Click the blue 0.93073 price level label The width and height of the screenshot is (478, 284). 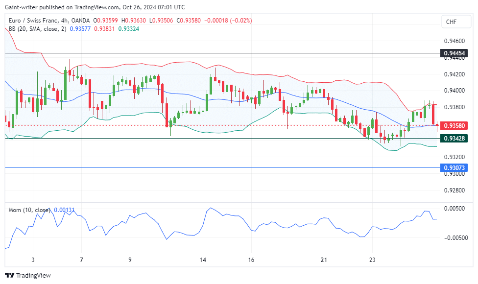454,167
